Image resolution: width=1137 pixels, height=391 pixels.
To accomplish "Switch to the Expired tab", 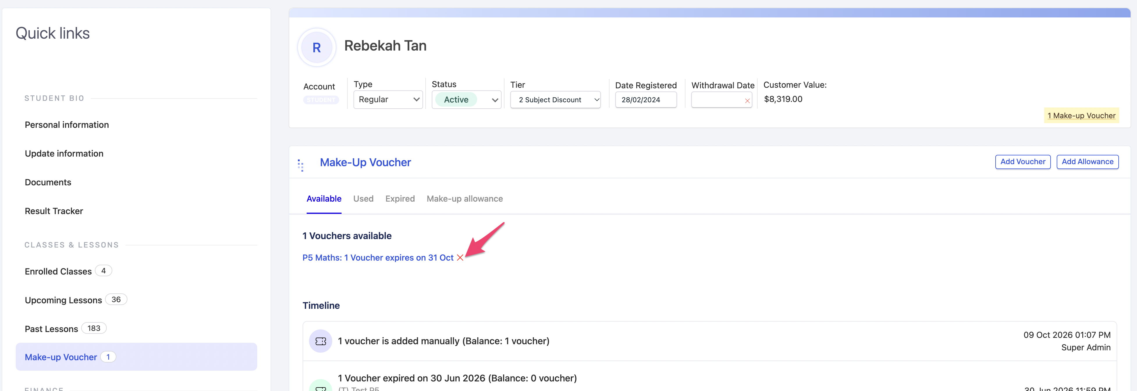I will (400, 199).
